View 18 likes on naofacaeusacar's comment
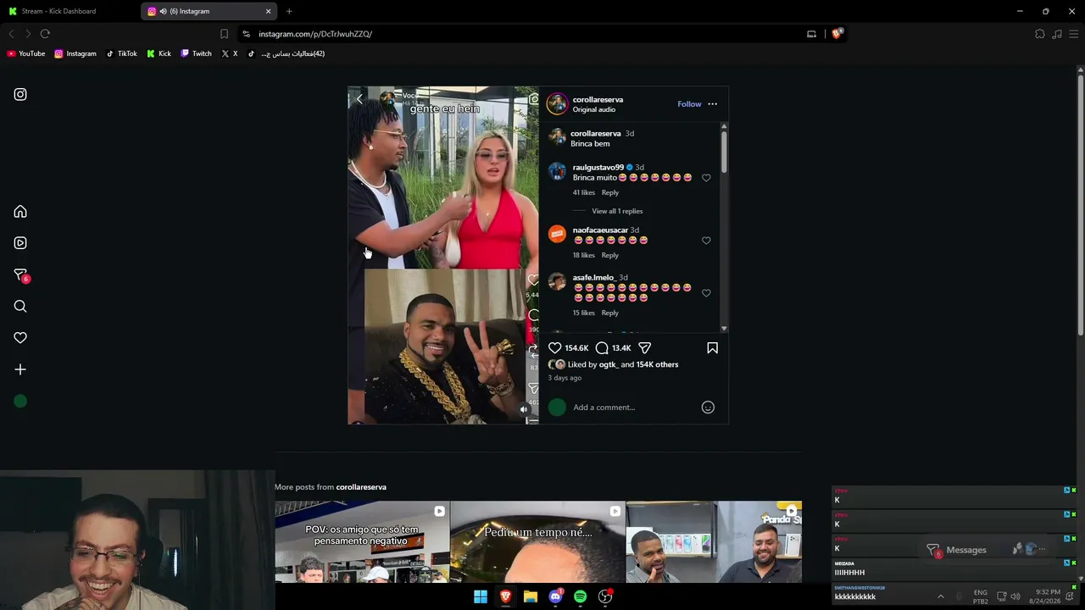Viewport: 1085px width, 610px height. point(584,255)
